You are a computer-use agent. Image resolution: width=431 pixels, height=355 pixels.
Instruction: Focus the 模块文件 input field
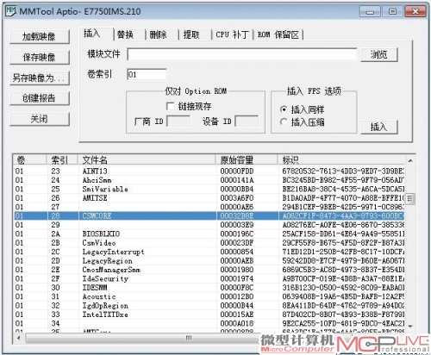click(242, 54)
